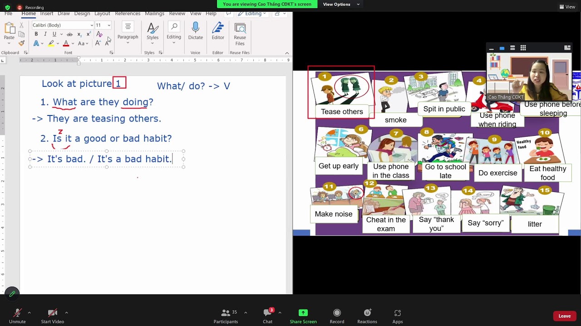Switch to the Mailings tab
This screenshot has height=326, width=581.
pyautogui.click(x=155, y=14)
